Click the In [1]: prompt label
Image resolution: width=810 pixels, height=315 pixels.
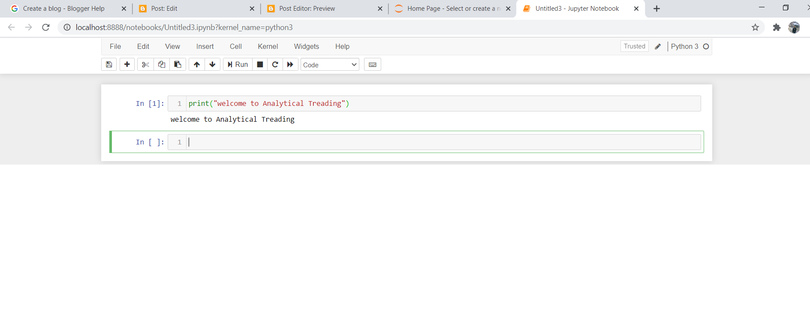[150, 103]
